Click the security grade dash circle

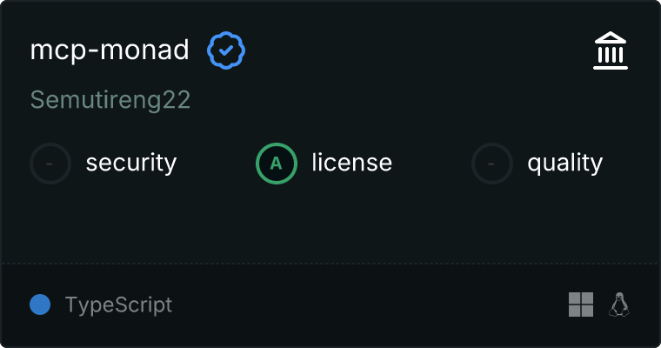[50, 163]
